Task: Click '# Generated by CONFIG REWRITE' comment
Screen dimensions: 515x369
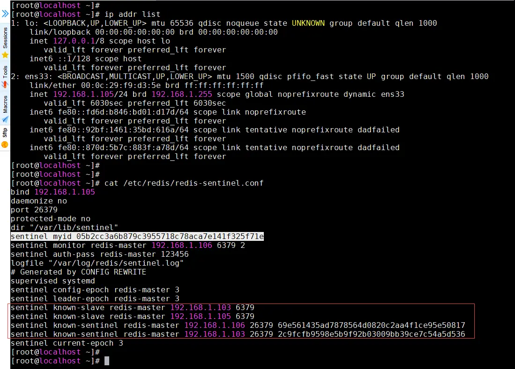Action: (x=79, y=272)
